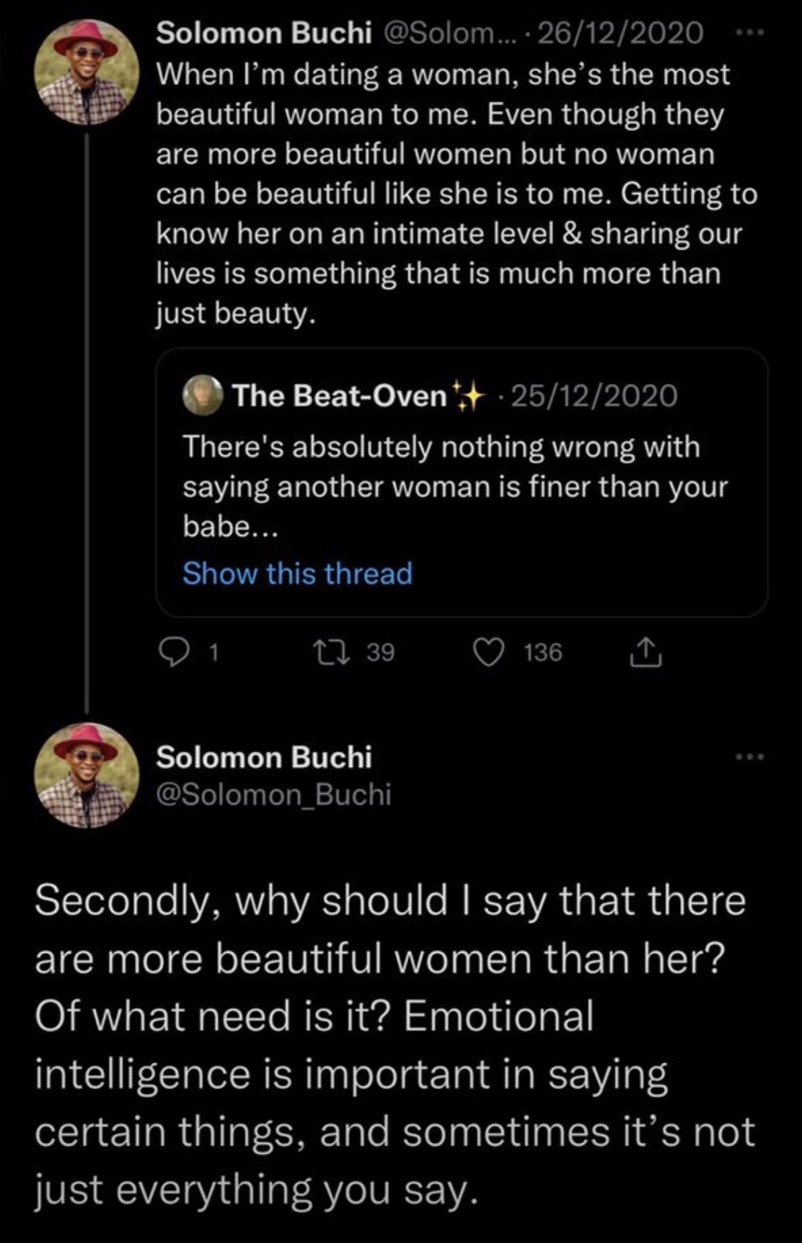The height and width of the screenshot is (1243, 802).
Task: Click the quoted tweet's 25/12/2020 date
Action: pos(594,396)
